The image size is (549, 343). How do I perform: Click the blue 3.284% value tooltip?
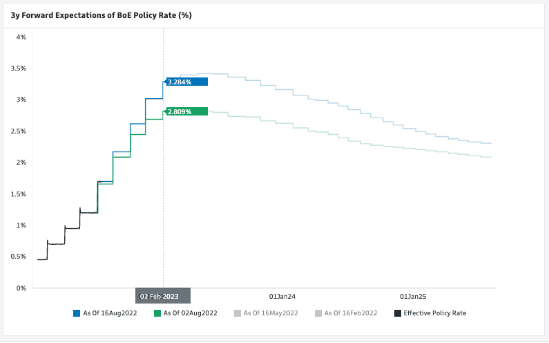[186, 82]
